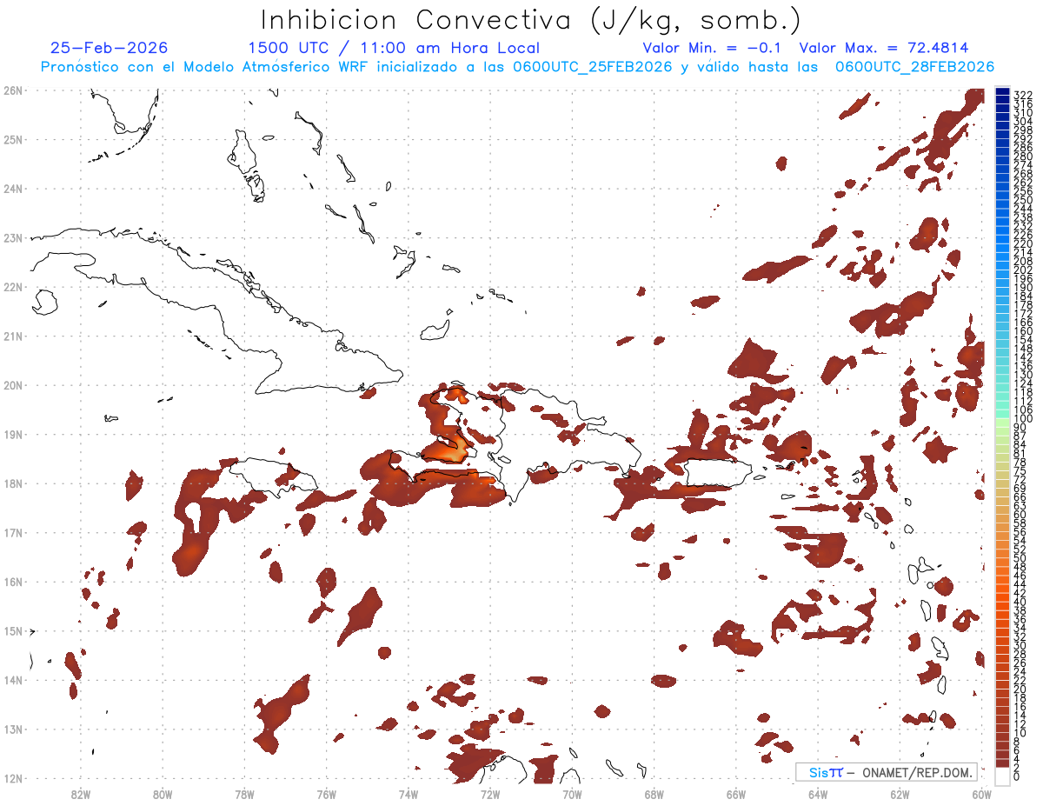Click the 24N latitude axis label
Image resolution: width=1043 pixels, height=806 pixels.
pyautogui.click(x=13, y=188)
